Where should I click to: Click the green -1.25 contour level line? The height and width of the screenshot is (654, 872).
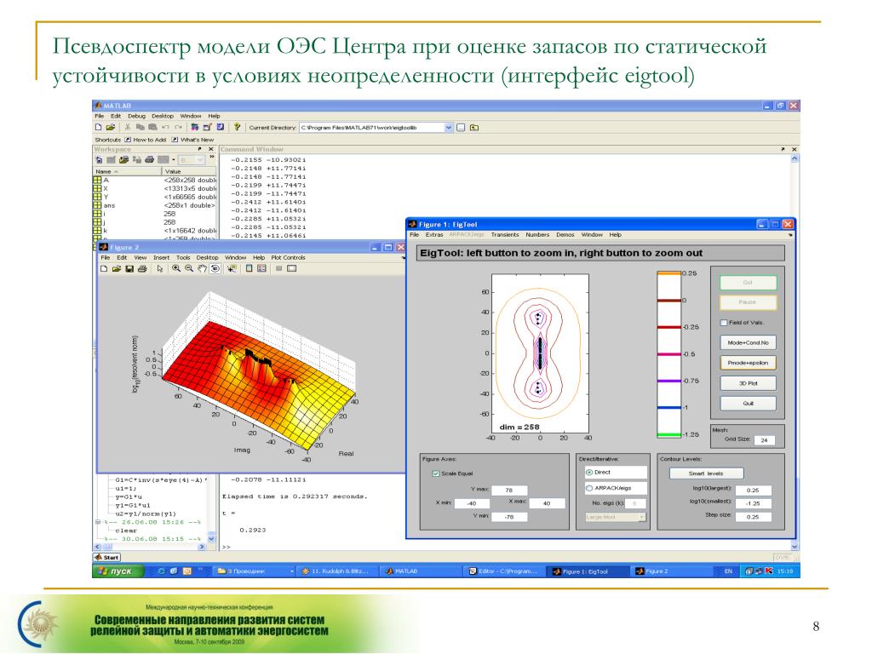[669, 435]
